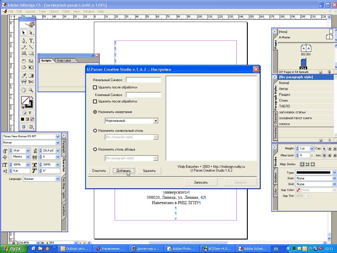The image size is (337, 253).
Task: Click the A-Master spread thumbnail 352-353
Action: (x=306, y=48)
